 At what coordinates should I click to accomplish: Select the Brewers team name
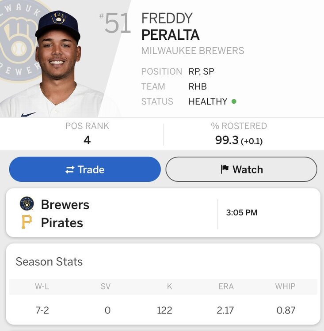click(65, 205)
